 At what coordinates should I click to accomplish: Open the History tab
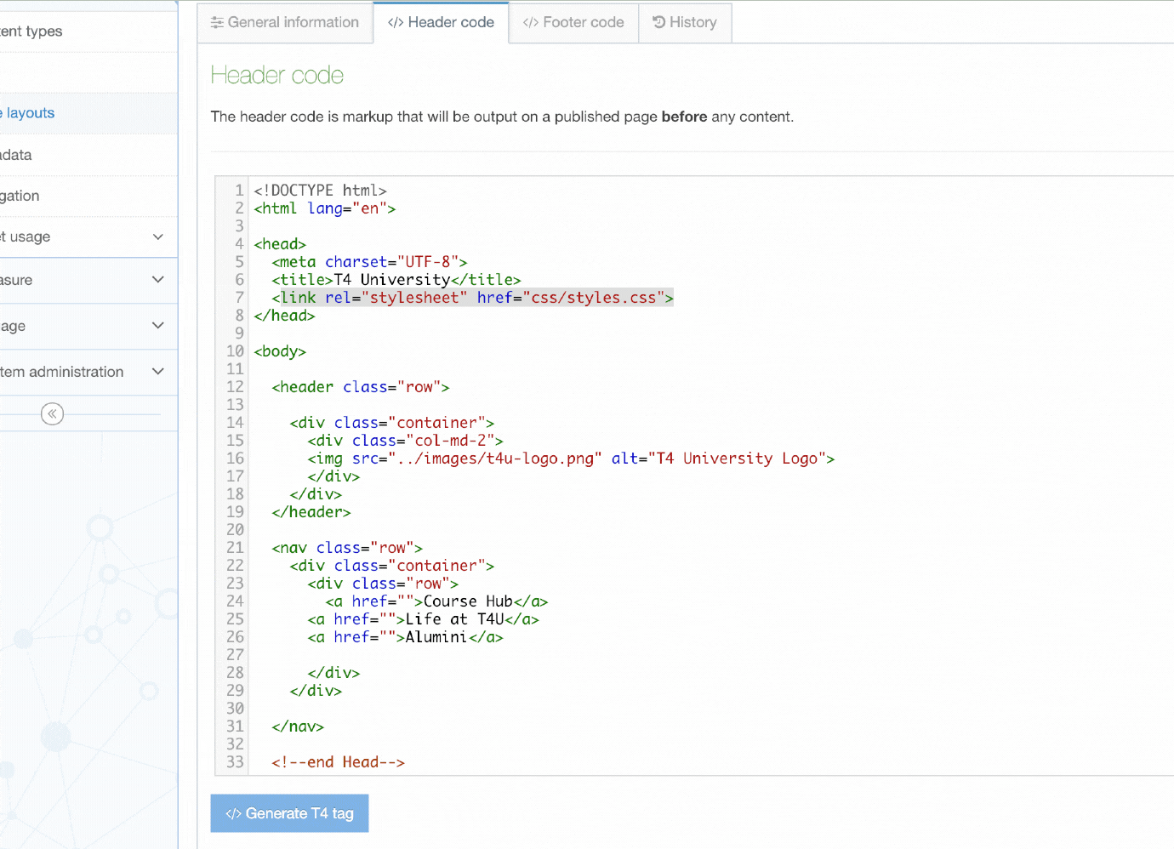(x=685, y=23)
